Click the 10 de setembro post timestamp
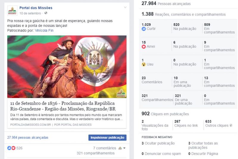238x159 pixels. (30, 13)
